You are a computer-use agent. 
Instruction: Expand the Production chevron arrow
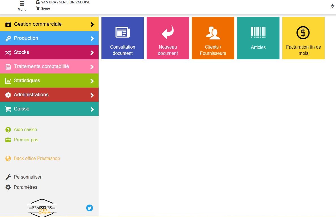pyautogui.click(x=92, y=38)
